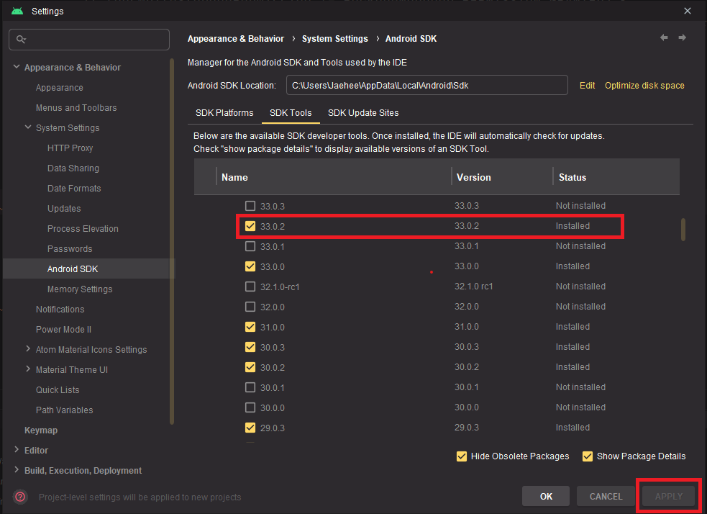Open Path Variables settings
The width and height of the screenshot is (707, 514).
65,410
